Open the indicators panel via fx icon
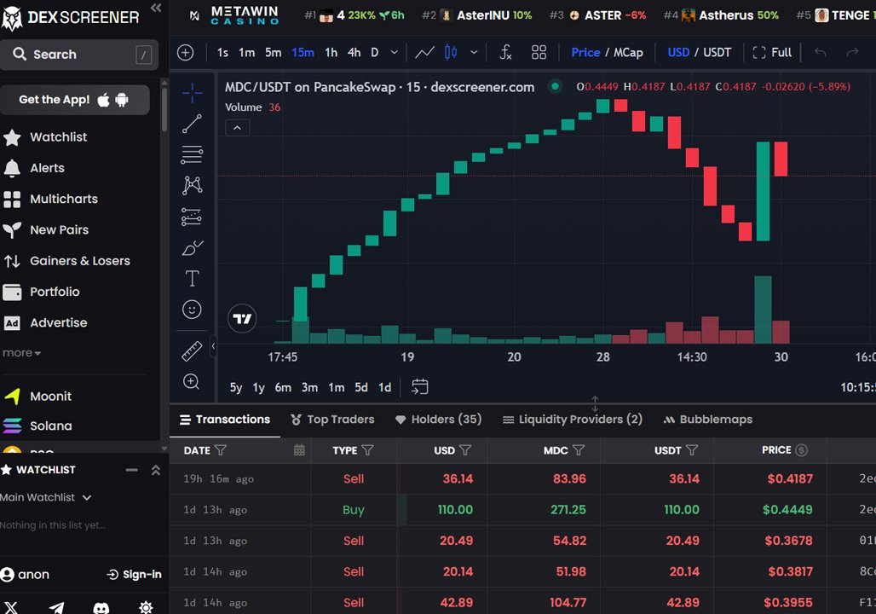The height and width of the screenshot is (614, 876). 505,52
